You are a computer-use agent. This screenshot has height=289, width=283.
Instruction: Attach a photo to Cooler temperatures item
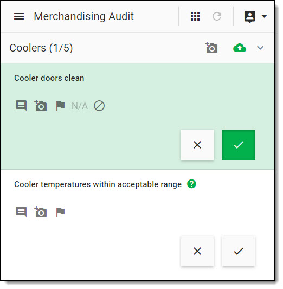pos(41,212)
